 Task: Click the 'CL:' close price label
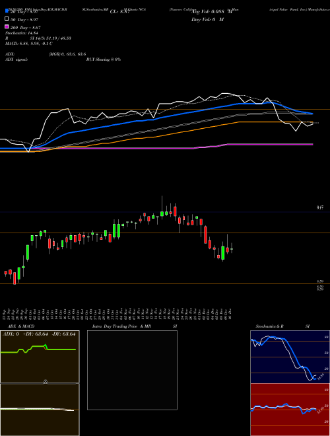tap(120, 12)
